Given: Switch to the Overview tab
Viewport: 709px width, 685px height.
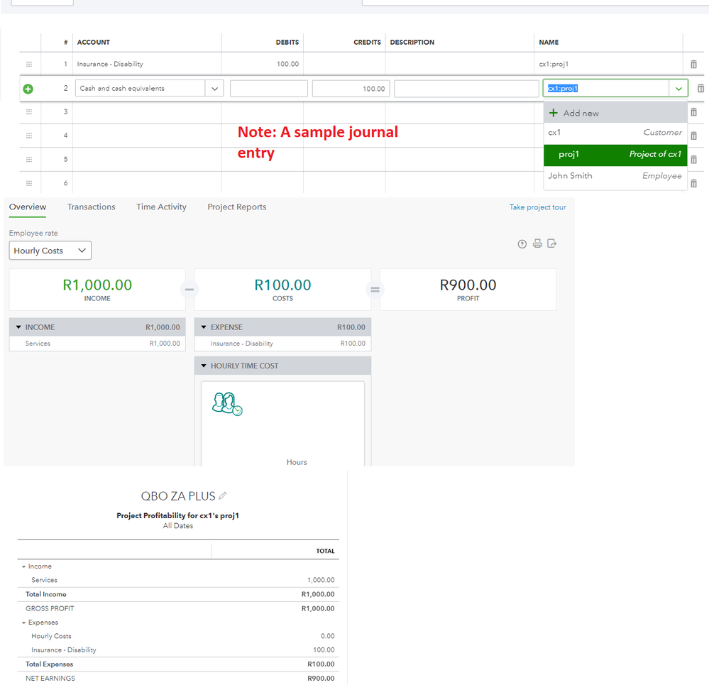Looking at the screenshot, I should pyautogui.click(x=28, y=207).
